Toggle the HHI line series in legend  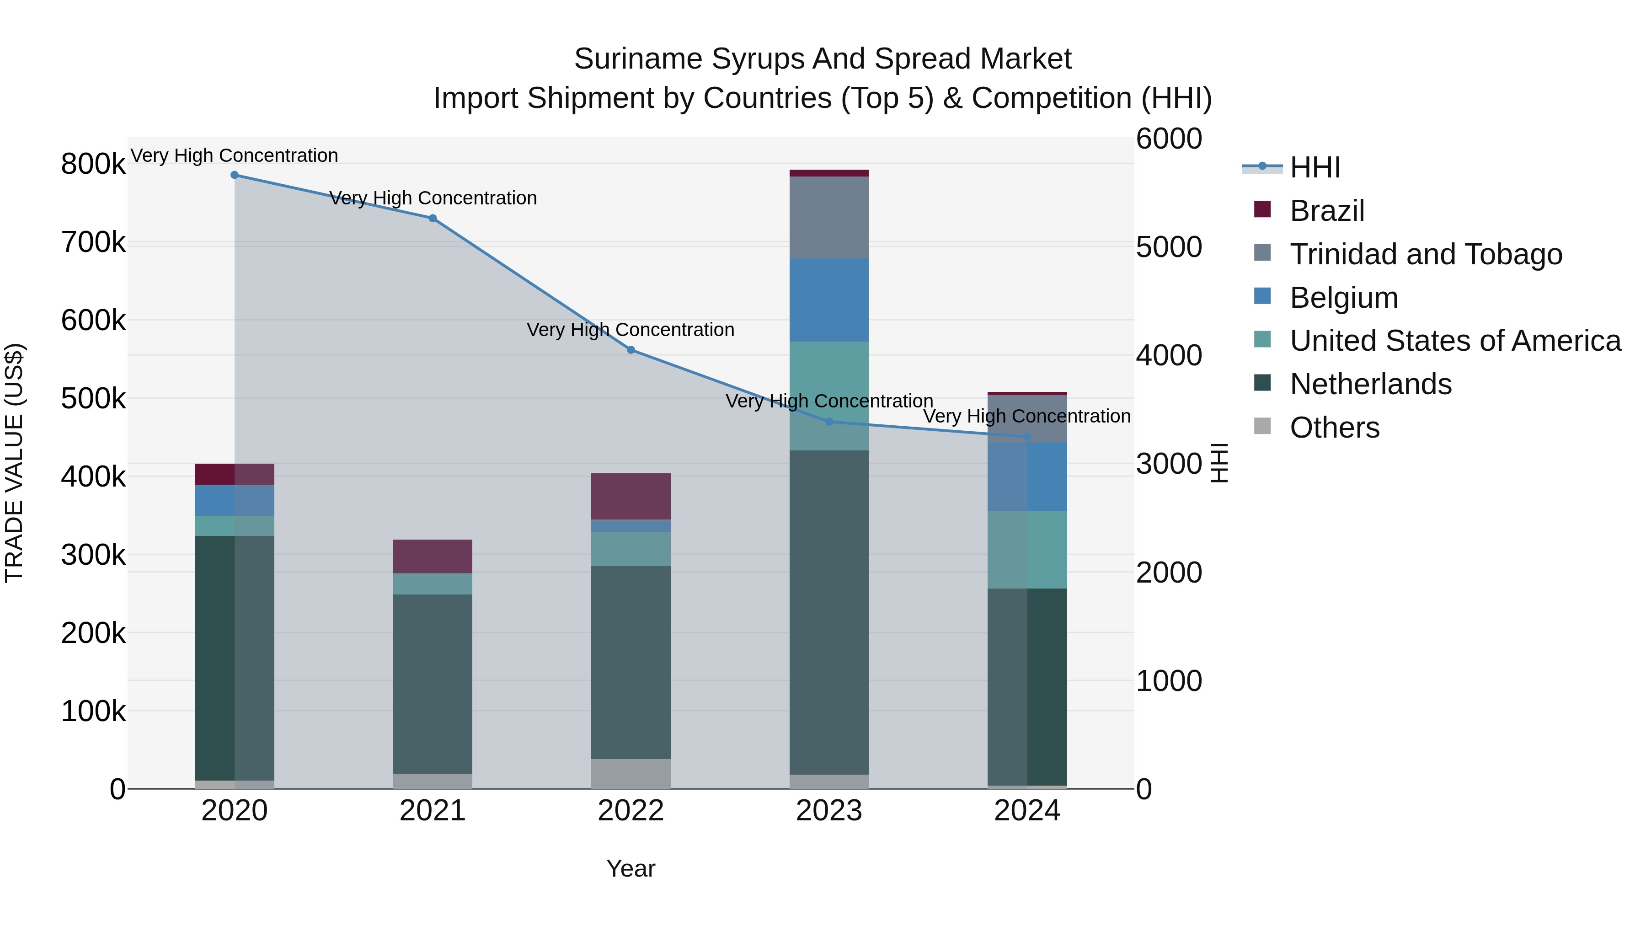click(1291, 167)
